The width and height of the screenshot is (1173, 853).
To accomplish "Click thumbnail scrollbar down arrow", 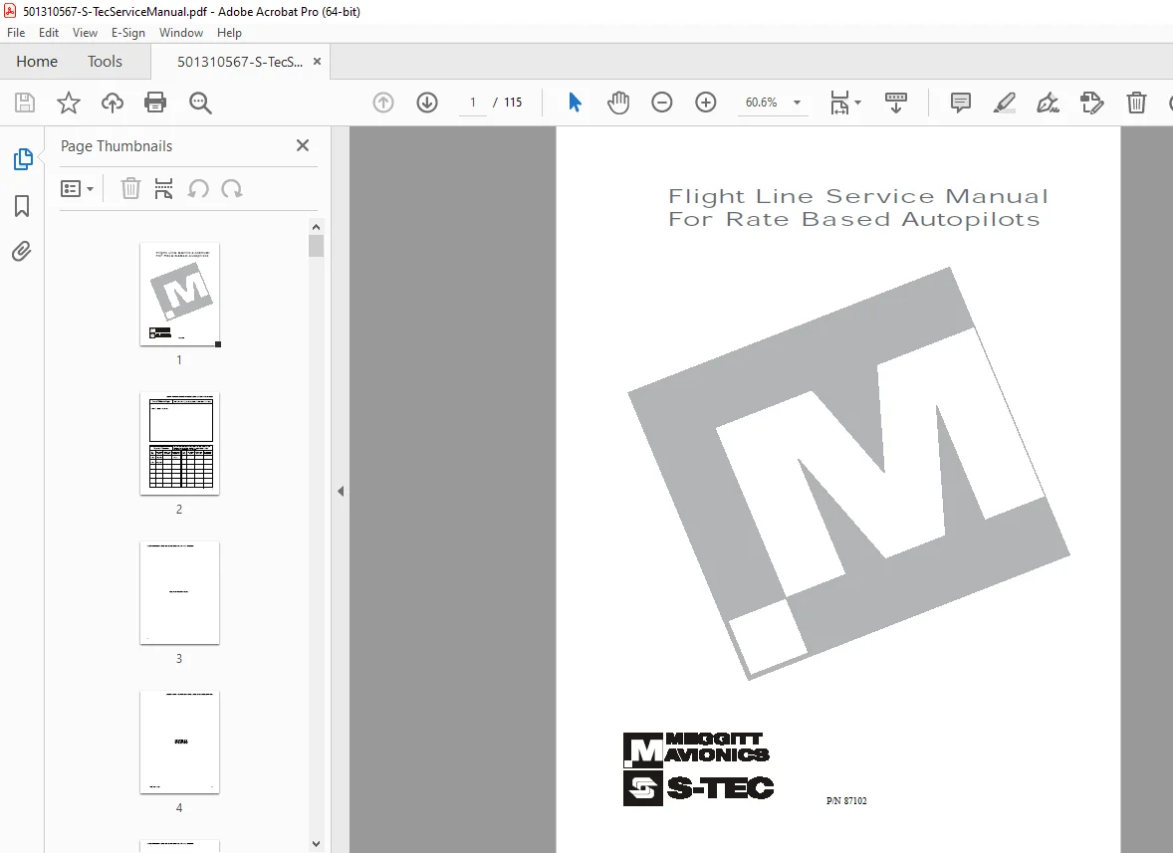I will pyautogui.click(x=316, y=843).
